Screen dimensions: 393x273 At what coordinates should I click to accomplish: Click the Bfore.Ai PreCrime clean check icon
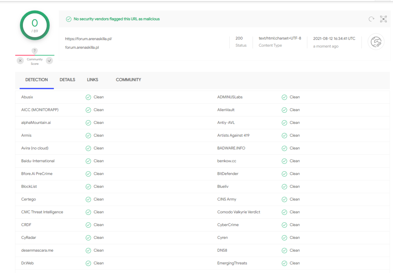88,174
